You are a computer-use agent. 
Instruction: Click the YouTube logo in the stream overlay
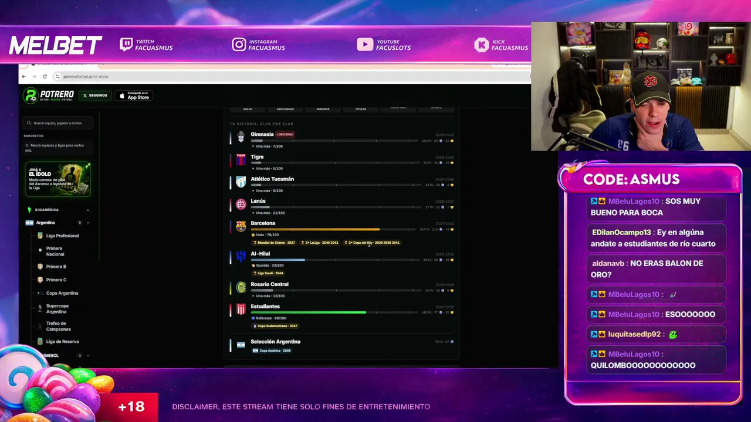coord(364,45)
